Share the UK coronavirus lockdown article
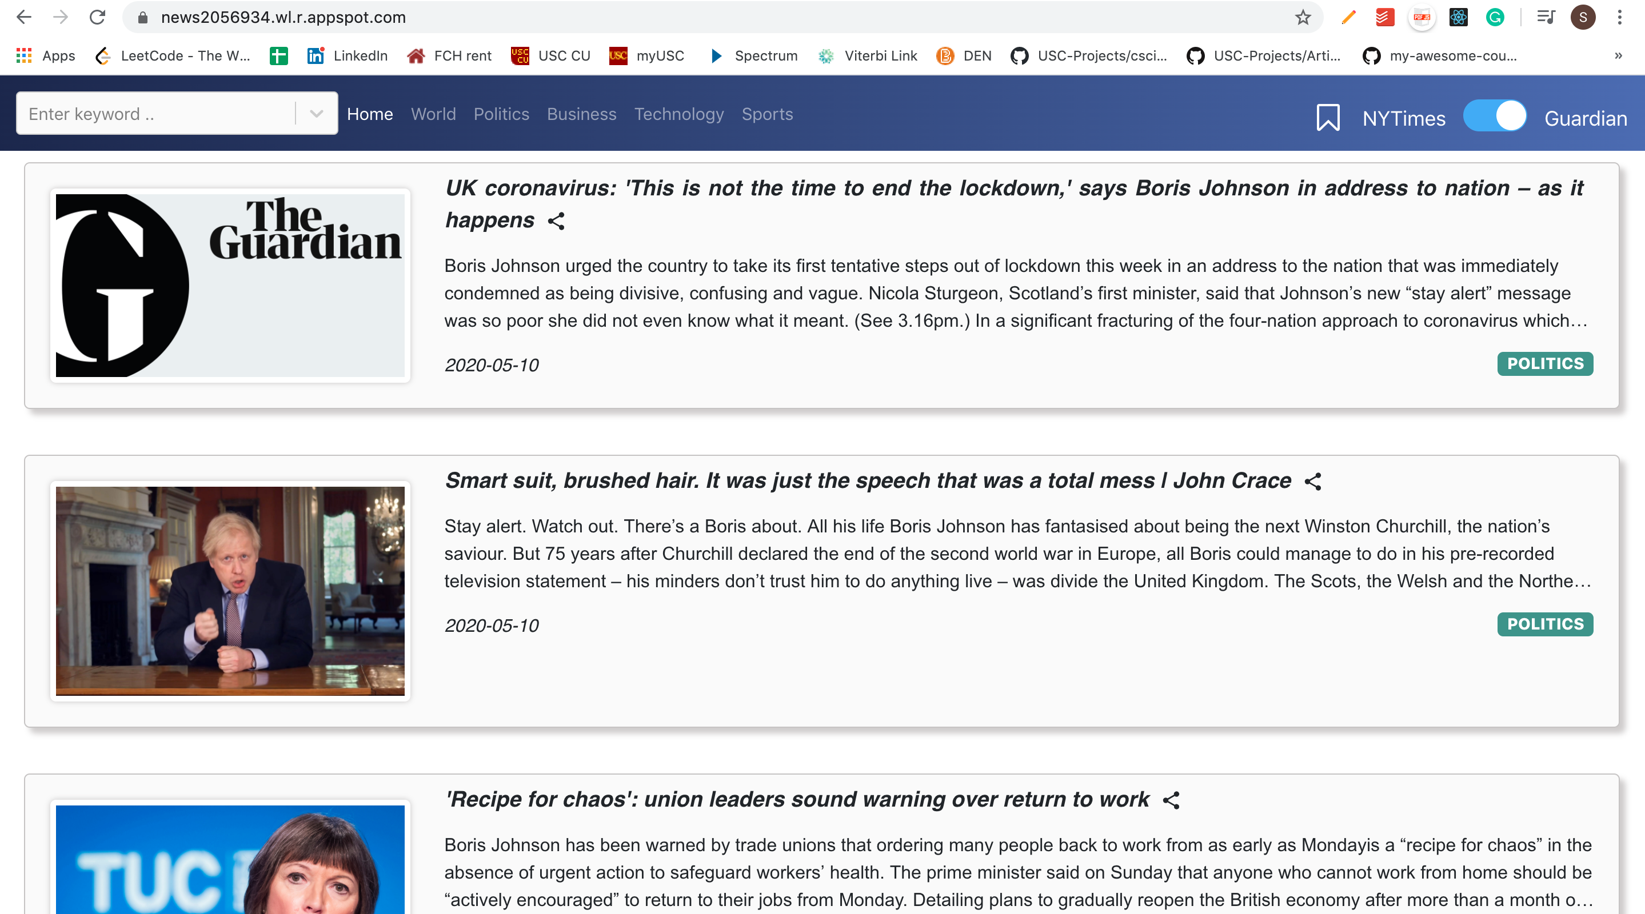Screen dimensions: 1645x914 [556, 222]
